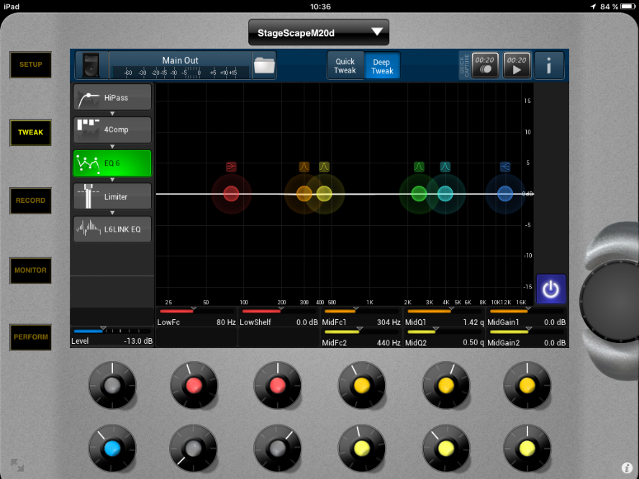Select the HiPass filter block
The width and height of the screenshot is (639, 479).
click(112, 97)
